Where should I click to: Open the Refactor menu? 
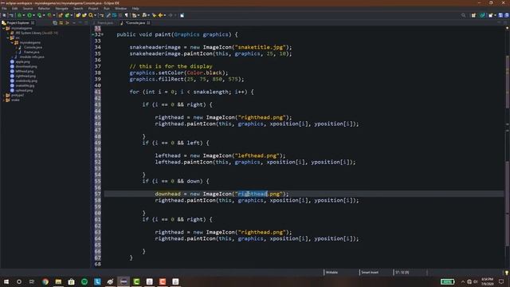(x=44, y=9)
